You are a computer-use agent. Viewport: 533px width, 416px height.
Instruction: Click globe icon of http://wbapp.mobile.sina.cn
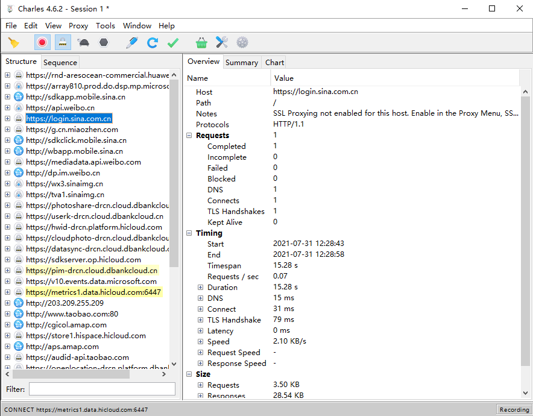19,151
